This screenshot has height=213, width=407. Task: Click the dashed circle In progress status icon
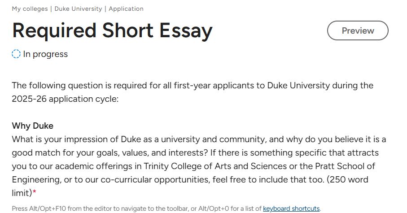pyautogui.click(x=16, y=54)
